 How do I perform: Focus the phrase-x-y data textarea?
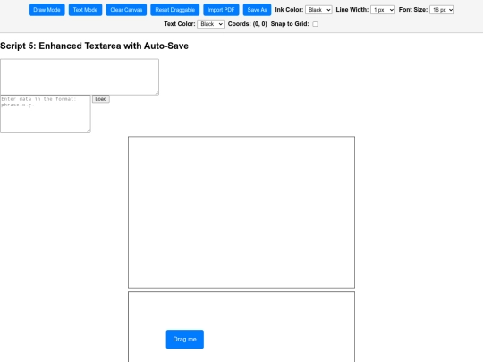pyautogui.click(x=46, y=114)
